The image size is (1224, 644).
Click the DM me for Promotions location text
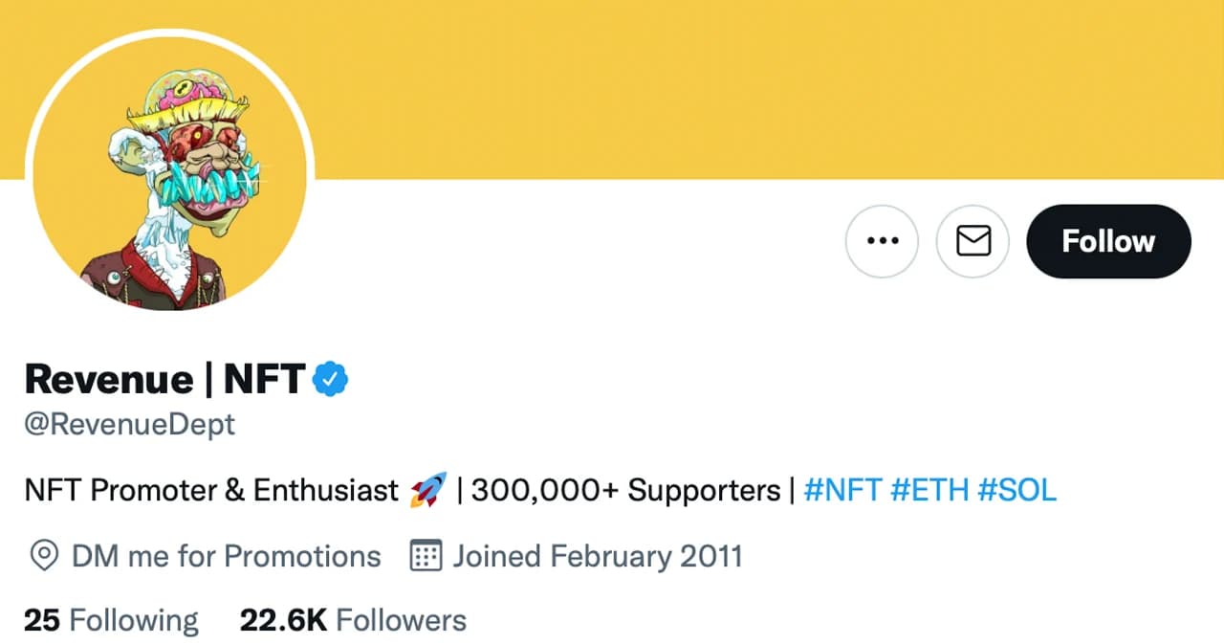pos(226,556)
